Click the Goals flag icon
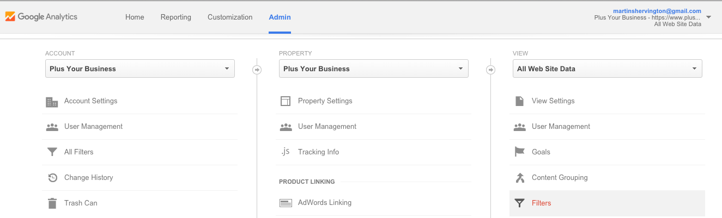The width and height of the screenshot is (722, 218). point(519,152)
